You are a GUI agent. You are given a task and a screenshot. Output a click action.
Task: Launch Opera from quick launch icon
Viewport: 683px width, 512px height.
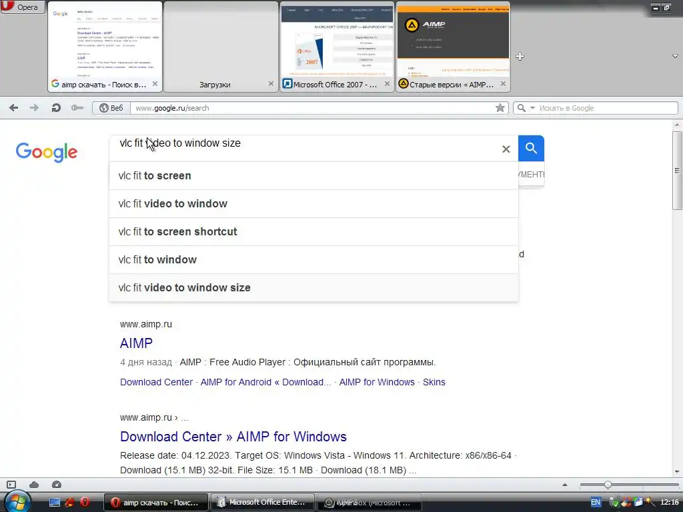[x=85, y=502]
